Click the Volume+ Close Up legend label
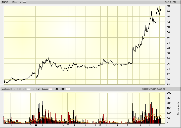This screenshot has width=181, height=128. point(14,89)
